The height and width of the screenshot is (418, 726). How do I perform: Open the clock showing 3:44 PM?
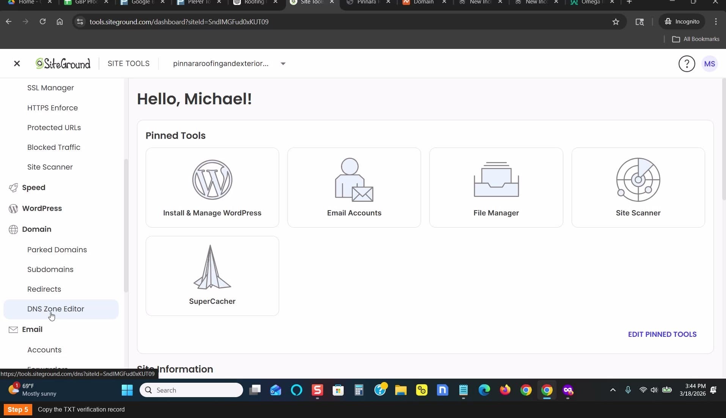pos(692,390)
